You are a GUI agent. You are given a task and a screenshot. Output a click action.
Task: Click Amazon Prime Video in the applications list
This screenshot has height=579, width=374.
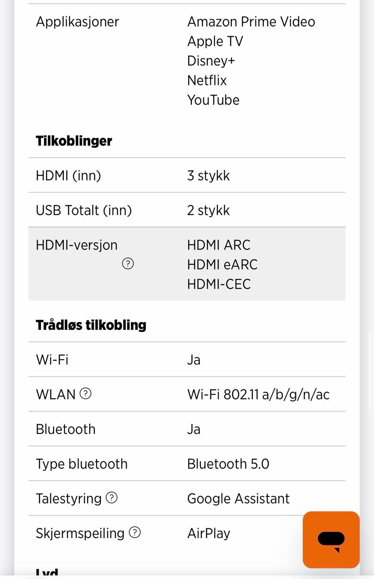251,21
